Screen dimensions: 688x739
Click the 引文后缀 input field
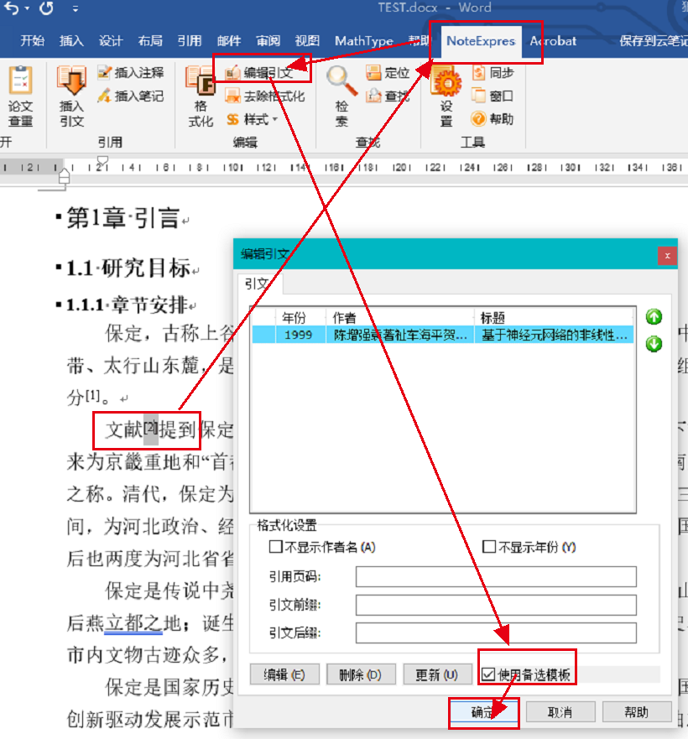496,633
